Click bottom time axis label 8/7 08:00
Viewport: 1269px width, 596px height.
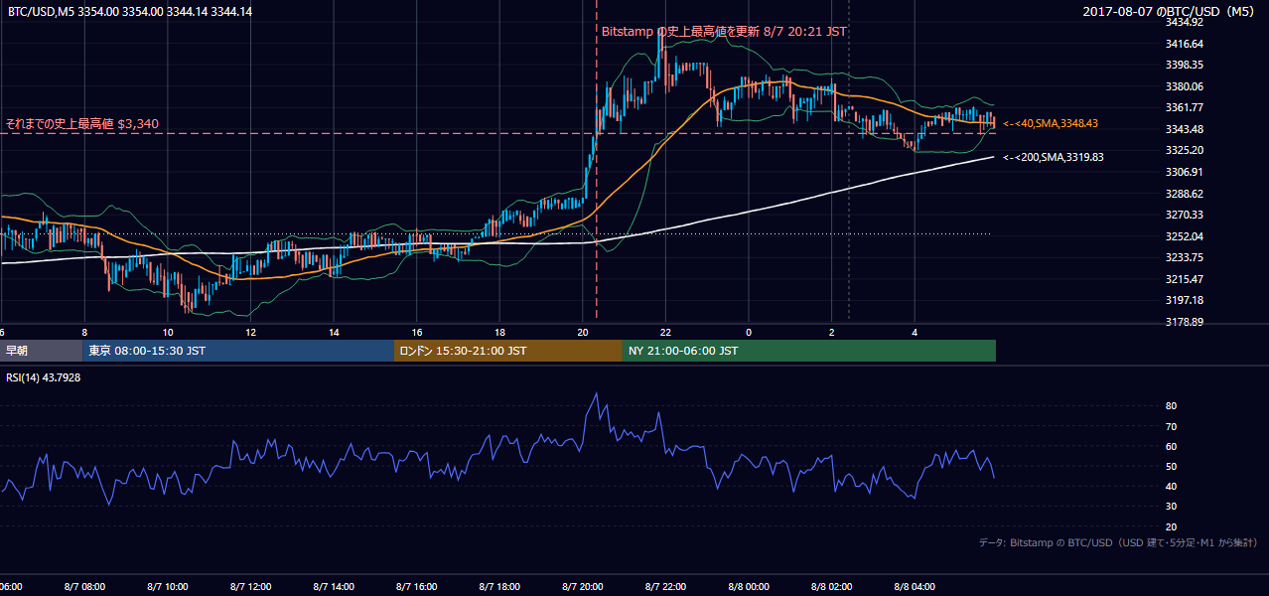pyautogui.click(x=85, y=587)
